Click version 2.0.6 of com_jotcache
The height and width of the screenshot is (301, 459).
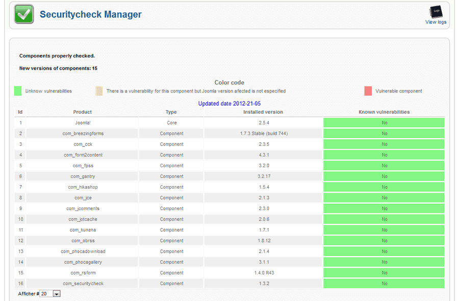tap(264, 219)
